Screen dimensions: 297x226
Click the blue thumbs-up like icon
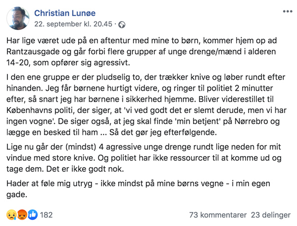pos(33,215)
